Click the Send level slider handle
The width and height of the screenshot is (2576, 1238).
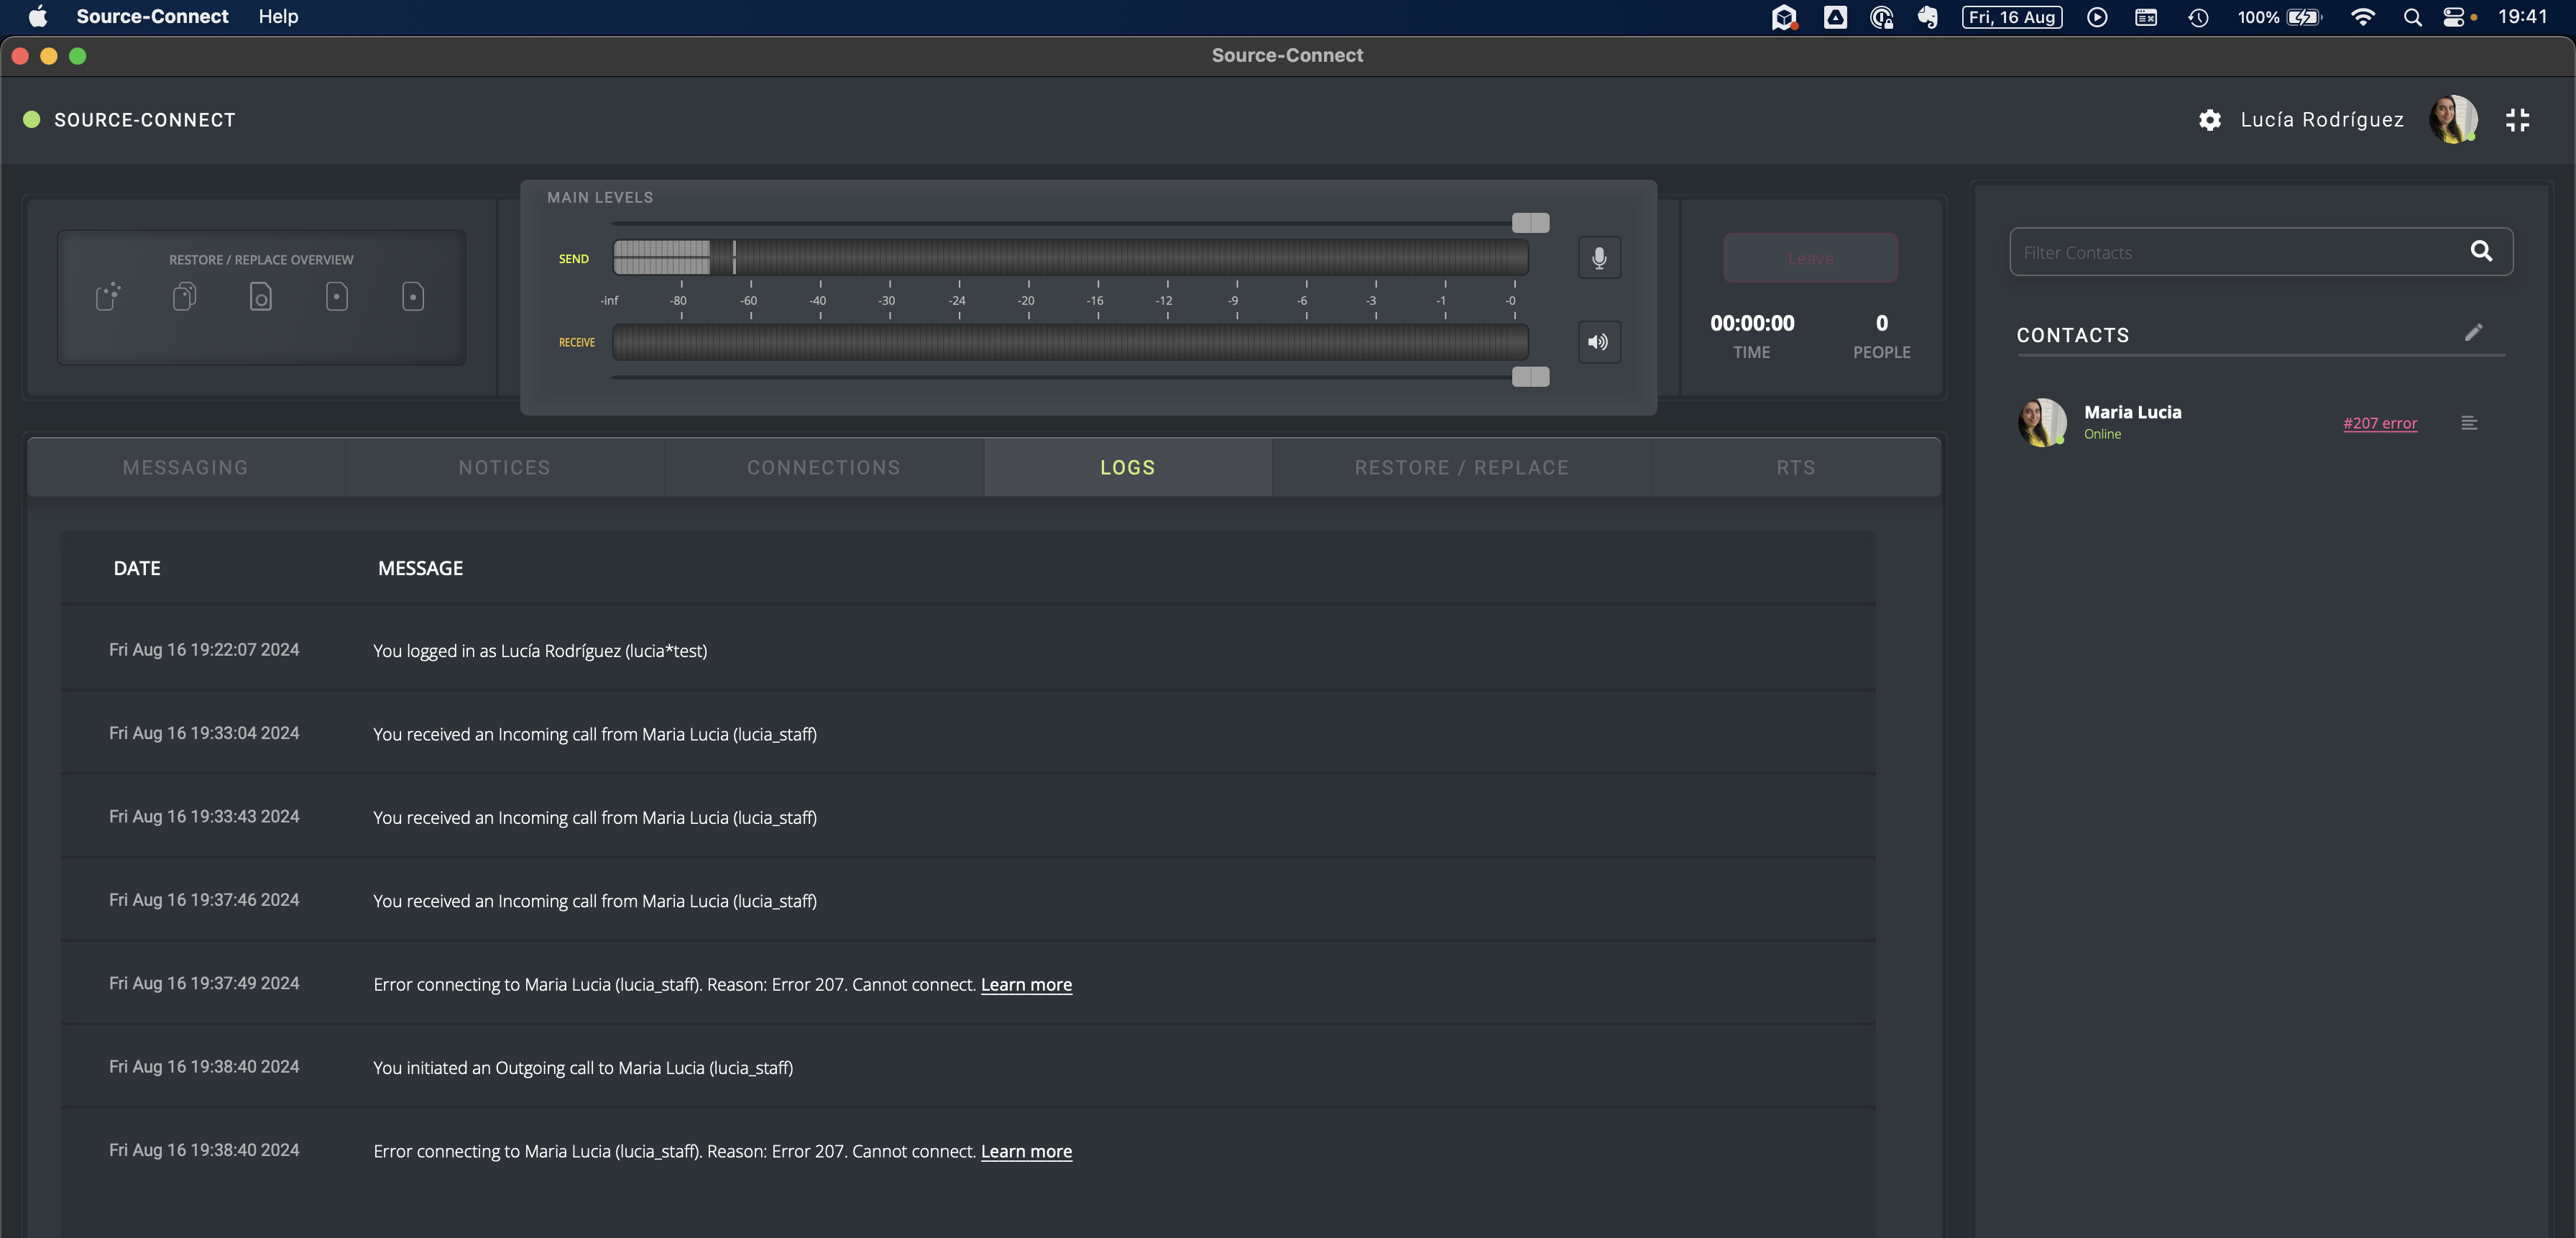(1530, 222)
